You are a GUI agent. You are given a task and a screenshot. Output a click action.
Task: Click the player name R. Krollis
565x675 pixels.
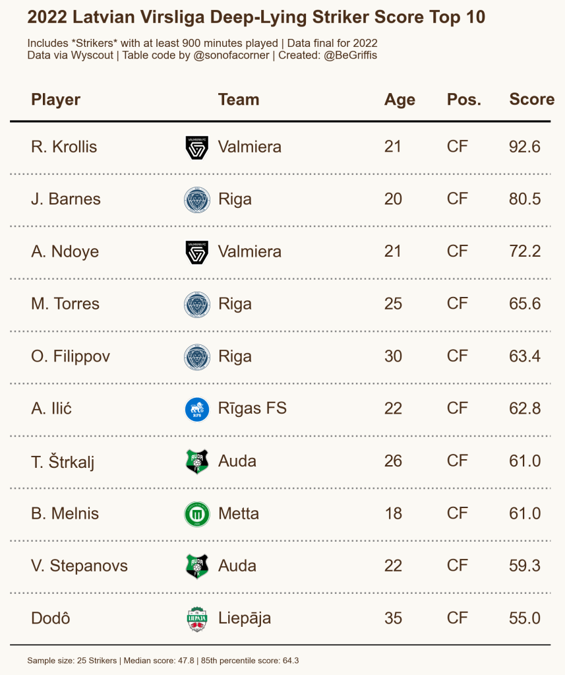tap(64, 147)
